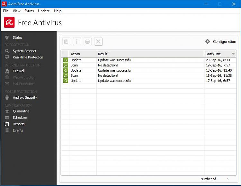Viewport: 241px width, 186px height.
Task: Click the Avira umbrella logo in header
Action: [9, 23]
